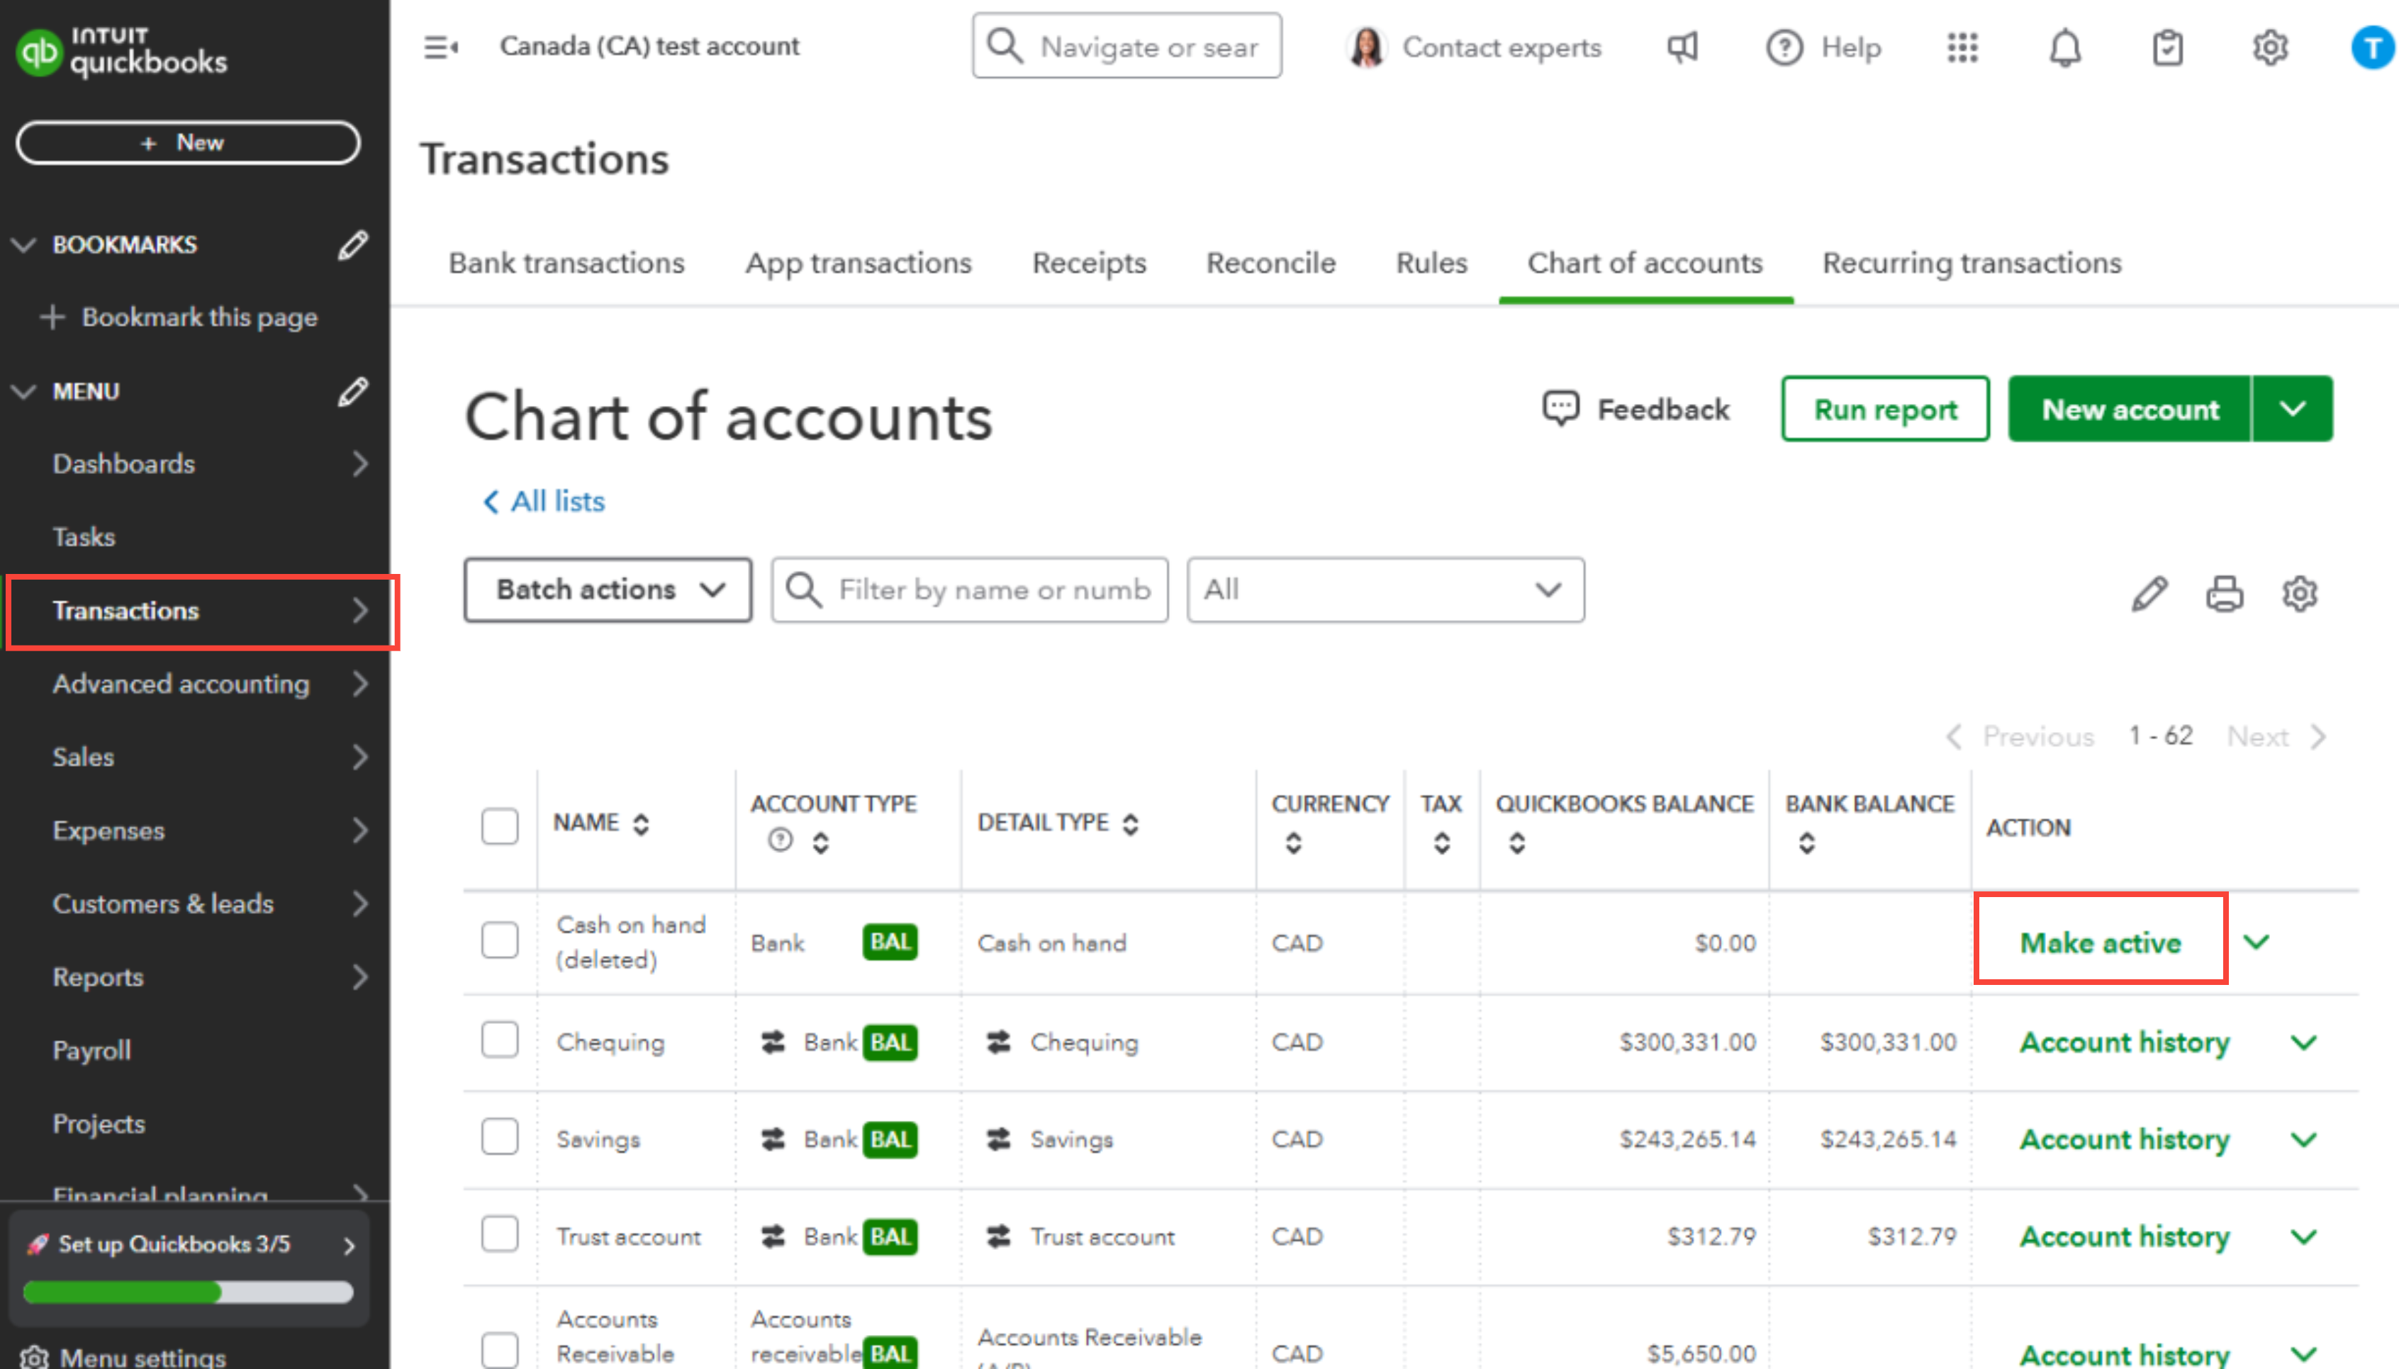Click the Set up Quickbooks progress bar
The width and height of the screenshot is (2399, 1369).
188,1292
